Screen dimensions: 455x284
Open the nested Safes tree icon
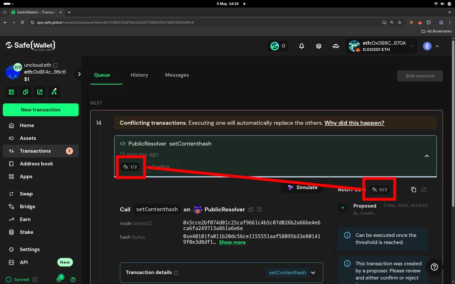[x=54, y=92]
